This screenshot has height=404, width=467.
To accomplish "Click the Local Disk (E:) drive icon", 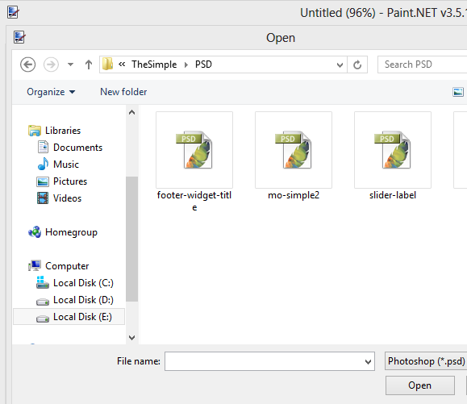I will pos(43,319).
